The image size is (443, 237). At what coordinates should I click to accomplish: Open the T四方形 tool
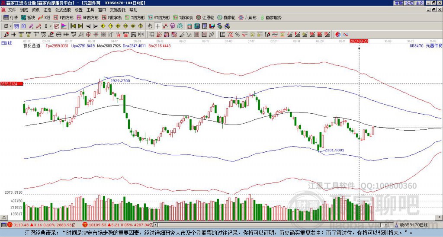[x=135, y=17]
